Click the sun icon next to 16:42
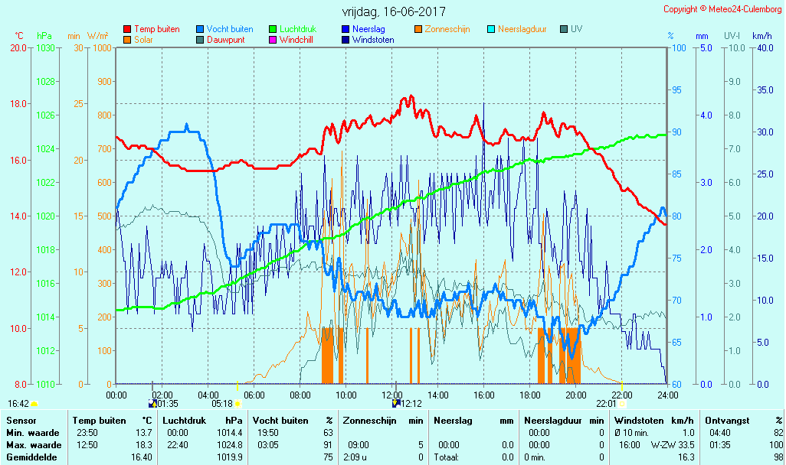 point(34,403)
